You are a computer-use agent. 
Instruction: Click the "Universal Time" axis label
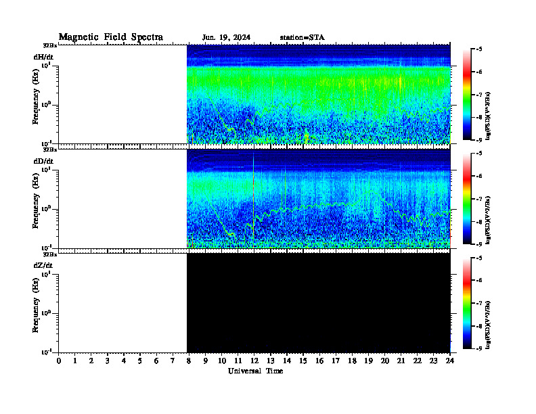(x=255, y=371)
